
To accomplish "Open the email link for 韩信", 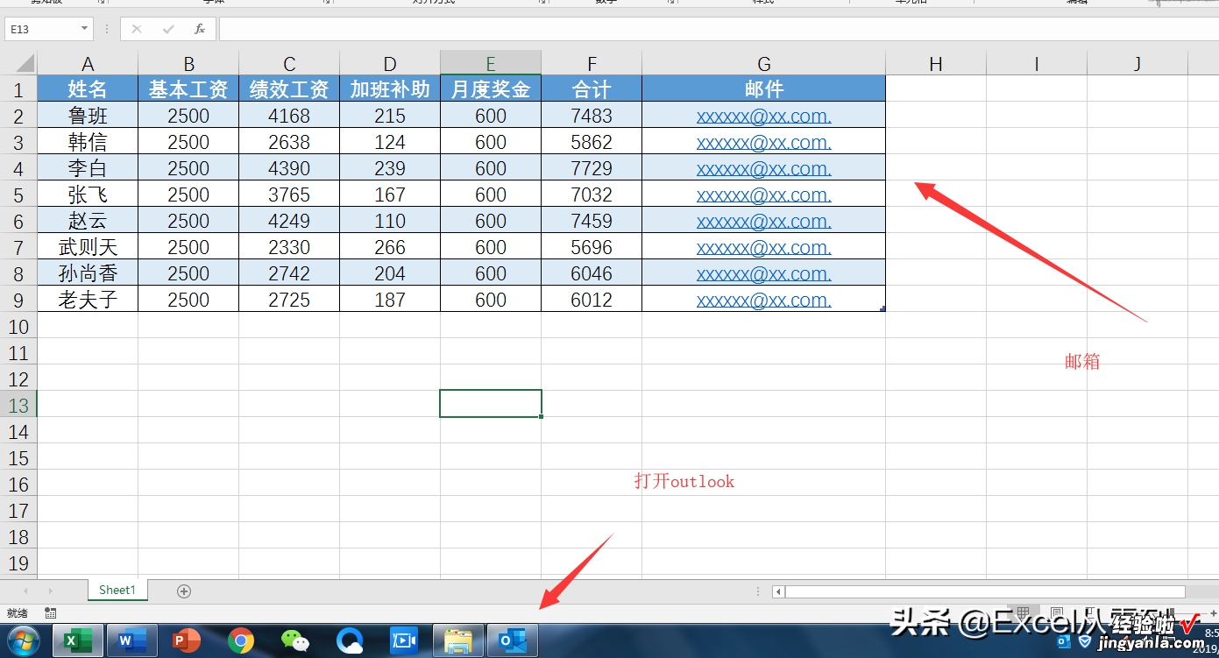I will point(764,142).
